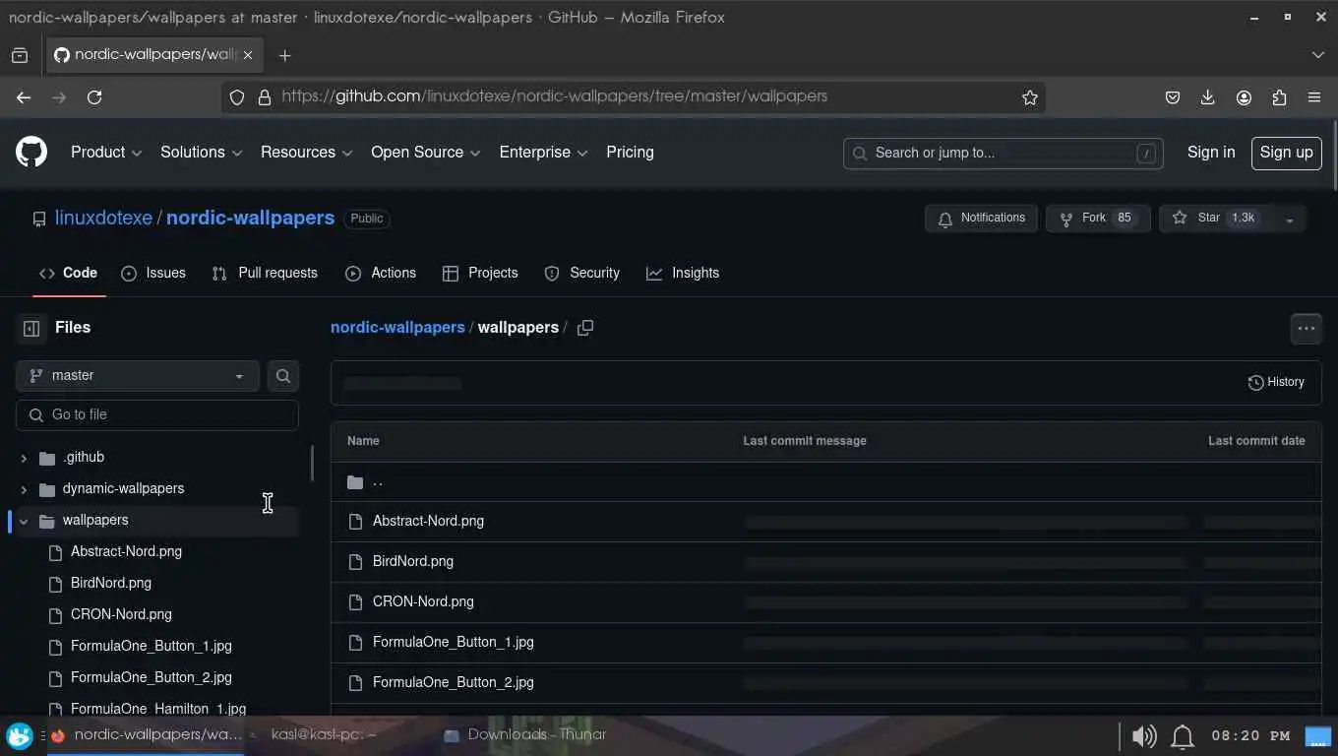Open a new browser tab with plus
1338x756 pixels.
coord(284,55)
